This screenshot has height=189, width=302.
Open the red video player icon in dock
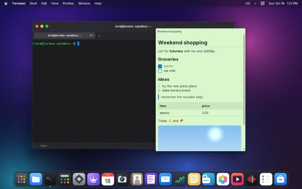pyautogui.click(x=237, y=179)
